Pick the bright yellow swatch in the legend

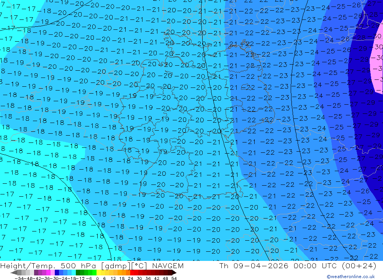click(98, 273)
